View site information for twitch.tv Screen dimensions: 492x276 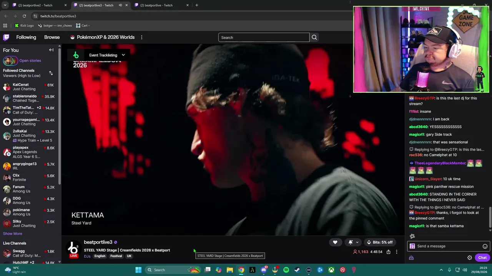click(35, 16)
